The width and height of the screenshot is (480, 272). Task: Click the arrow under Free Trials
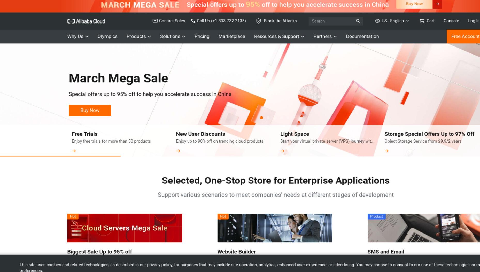coord(74,151)
